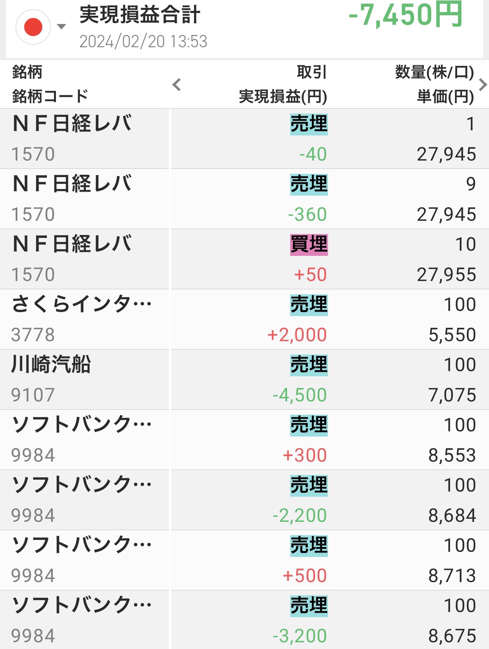Click the 売埋 badge on the -40 row
The width and height of the screenshot is (489, 649).
309,124
